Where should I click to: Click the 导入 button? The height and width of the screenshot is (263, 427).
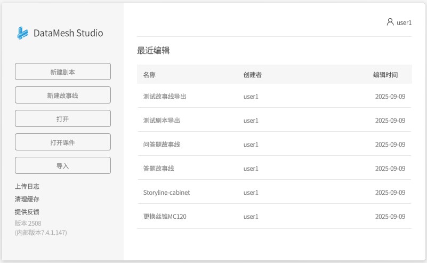63,165
